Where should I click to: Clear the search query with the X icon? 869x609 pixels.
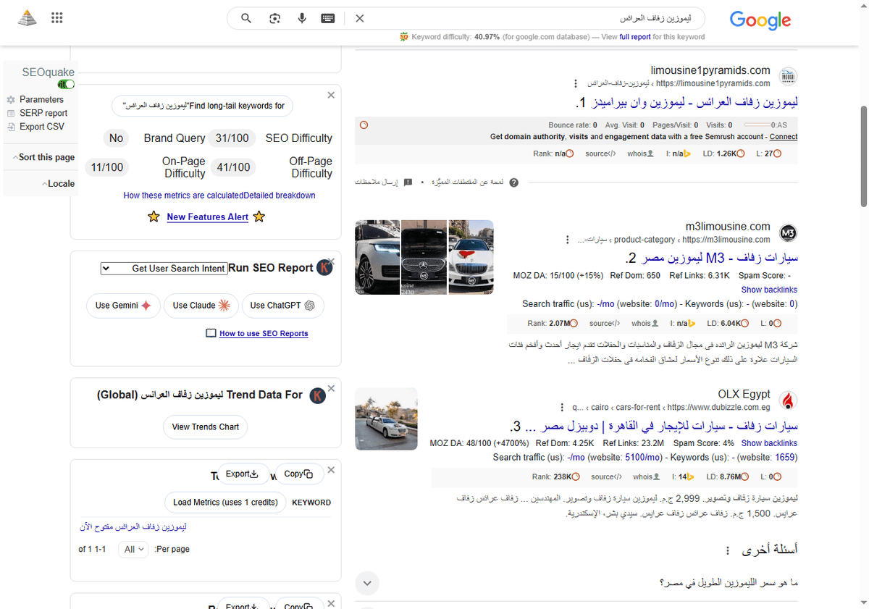coord(360,18)
